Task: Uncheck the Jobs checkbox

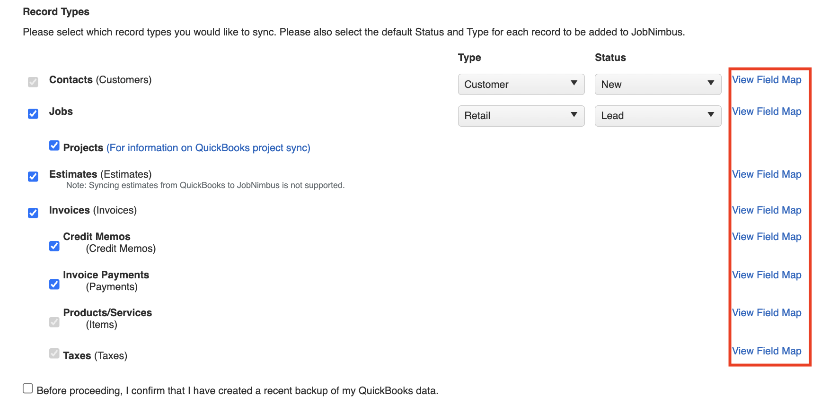Action: pos(33,114)
